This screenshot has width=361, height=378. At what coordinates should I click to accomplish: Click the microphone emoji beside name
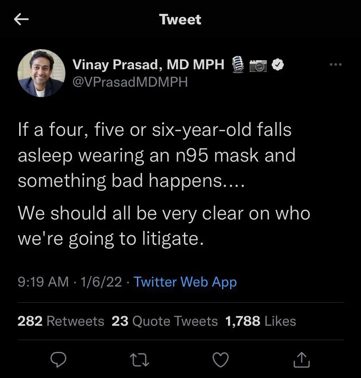237,65
